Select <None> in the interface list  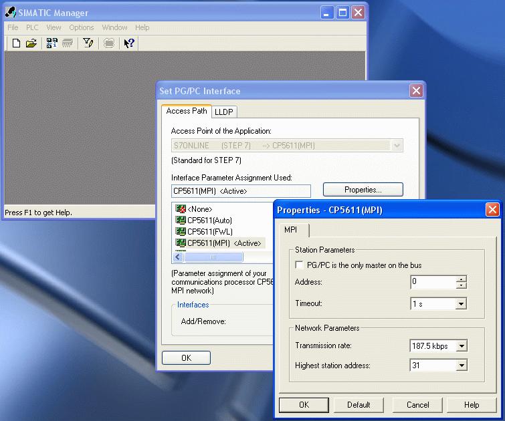click(200, 209)
